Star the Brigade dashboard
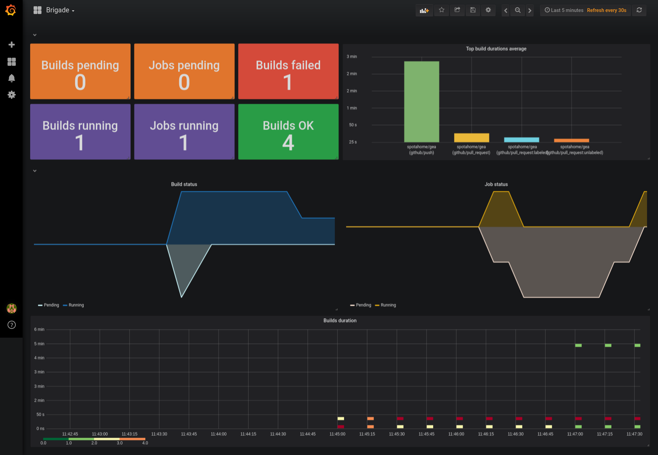Image resolution: width=658 pixels, height=455 pixels. (441, 10)
